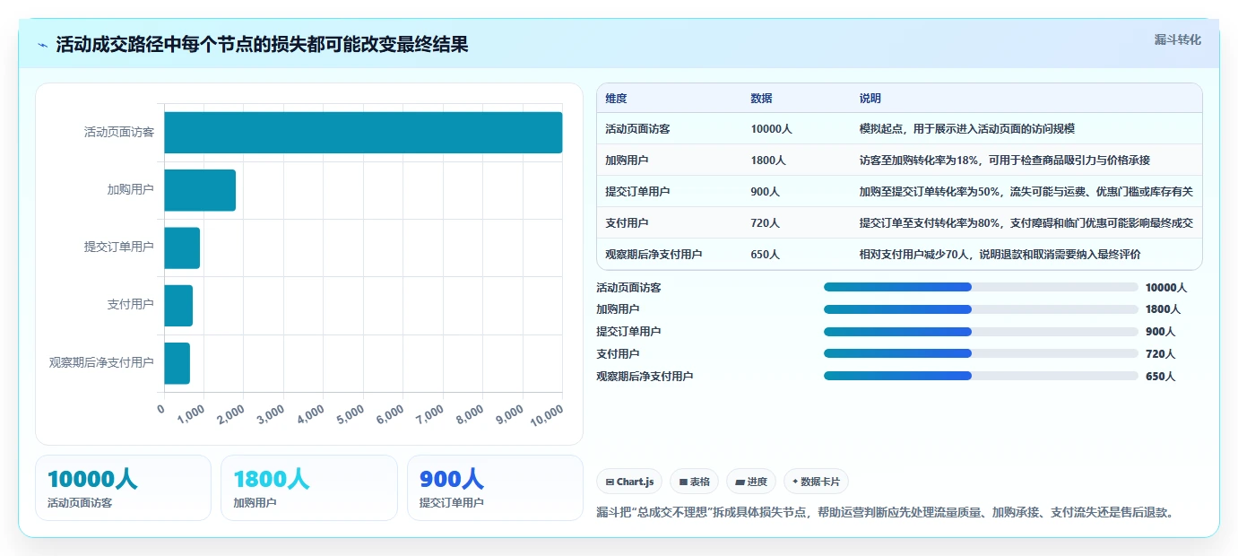Click the 活动页面访客 bar in the chart
The width and height of the screenshot is (1238, 556).
pos(363,133)
